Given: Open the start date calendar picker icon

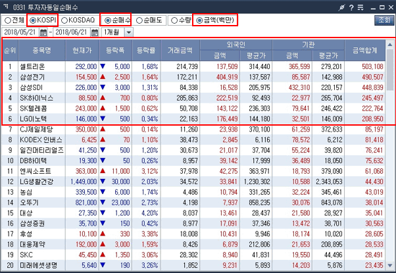Looking at the screenshot, I should click(43, 32).
